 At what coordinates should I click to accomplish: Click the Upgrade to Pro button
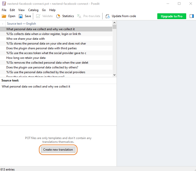[x=172, y=16]
